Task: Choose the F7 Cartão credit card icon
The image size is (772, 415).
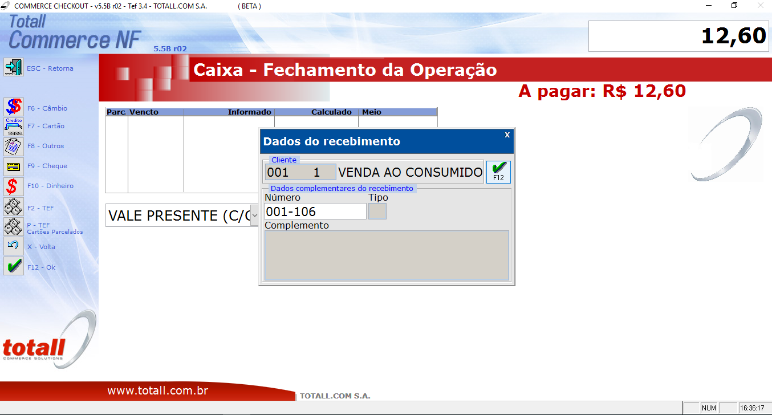Action: [14, 127]
